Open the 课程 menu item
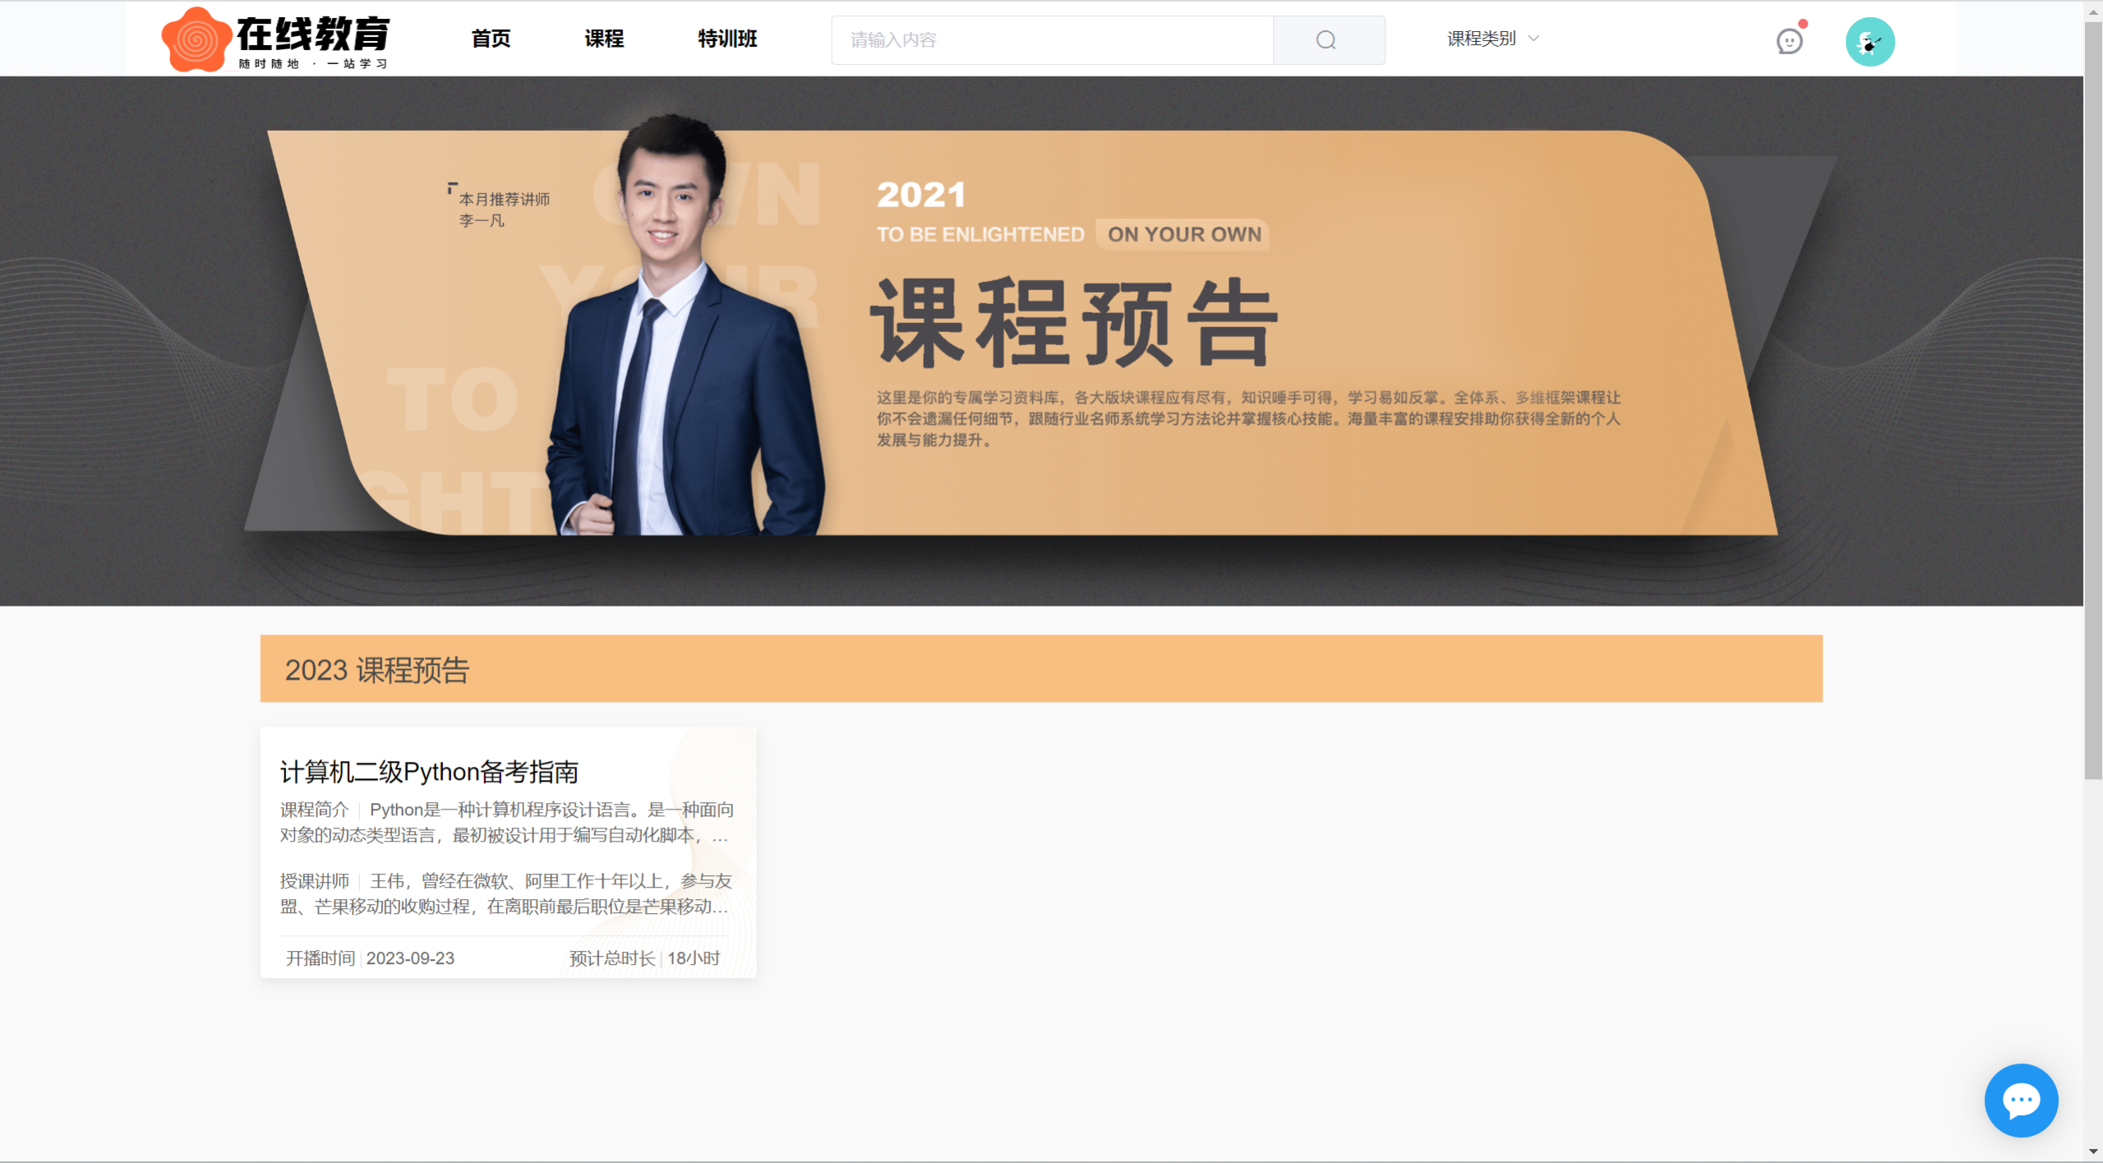Viewport: 2103px width, 1163px height. pyautogui.click(x=604, y=39)
